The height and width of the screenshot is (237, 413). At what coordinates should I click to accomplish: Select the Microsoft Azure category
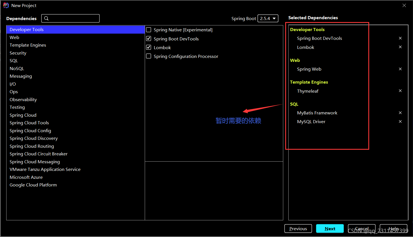point(75,177)
